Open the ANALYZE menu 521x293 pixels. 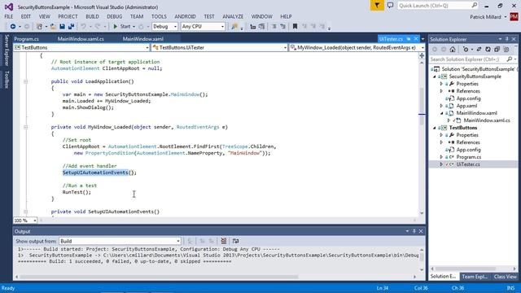tap(233, 16)
